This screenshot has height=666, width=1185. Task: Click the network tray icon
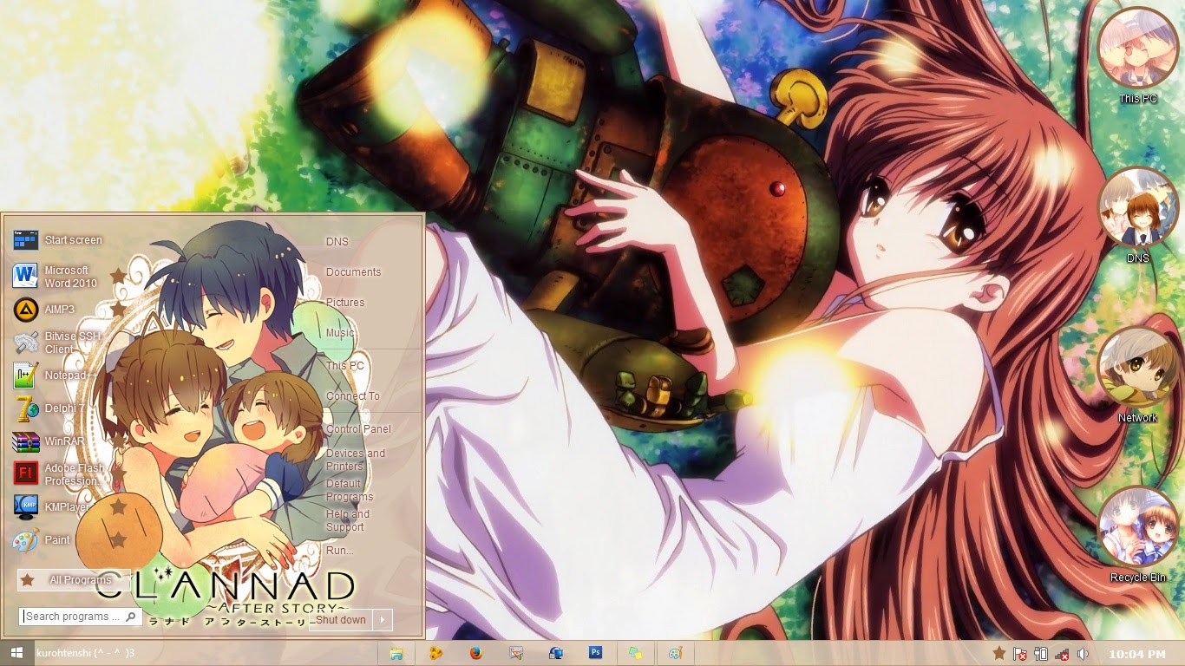pyautogui.click(x=1062, y=654)
